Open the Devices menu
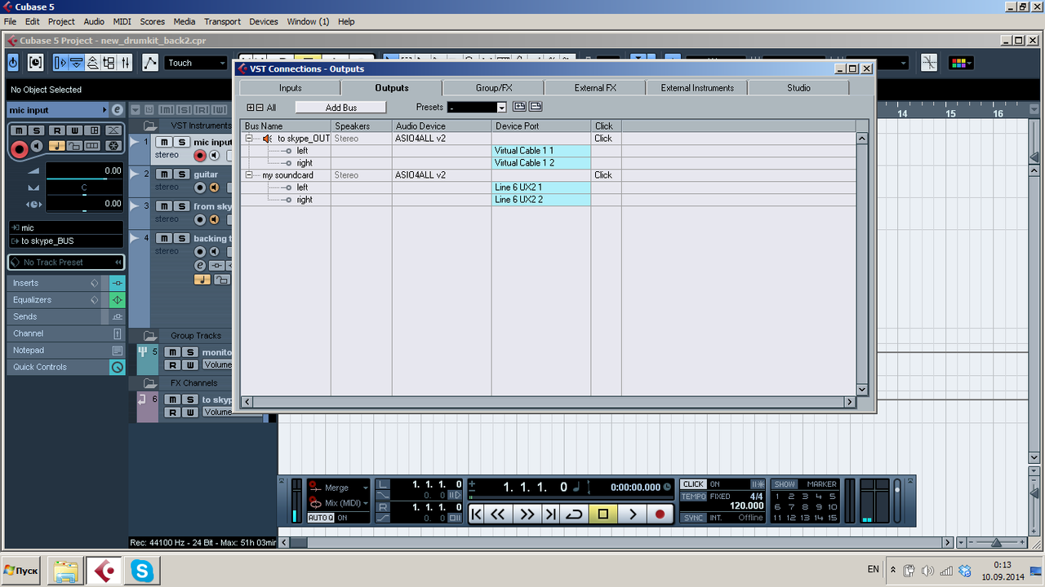The image size is (1045, 587). point(264,21)
